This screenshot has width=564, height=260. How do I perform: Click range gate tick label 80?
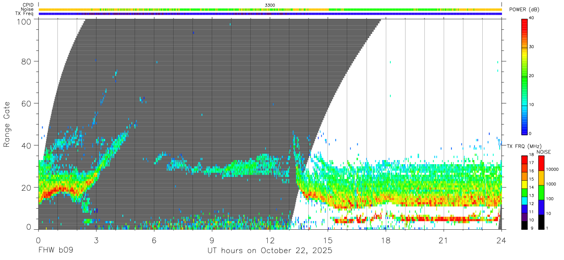[26, 61]
